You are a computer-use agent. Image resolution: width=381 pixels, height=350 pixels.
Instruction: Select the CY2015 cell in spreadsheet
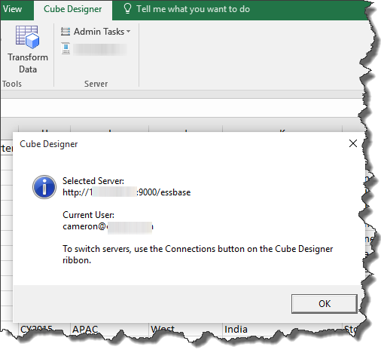(44, 329)
